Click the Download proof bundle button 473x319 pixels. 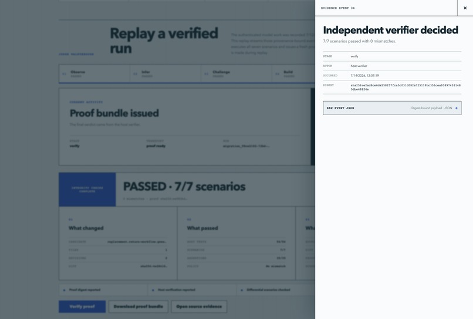[138, 306]
